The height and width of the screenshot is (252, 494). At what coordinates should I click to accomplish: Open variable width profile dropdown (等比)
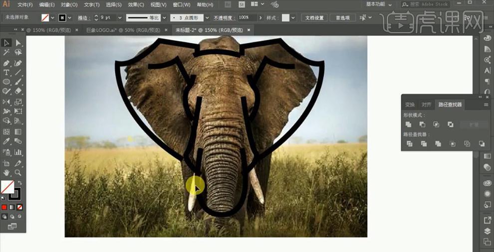click(164, 18)
